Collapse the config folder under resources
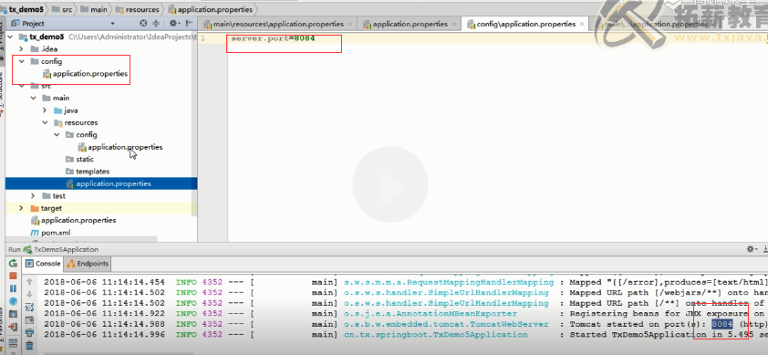The width and height of the screenshot is (768, 355). pos(57,135)
